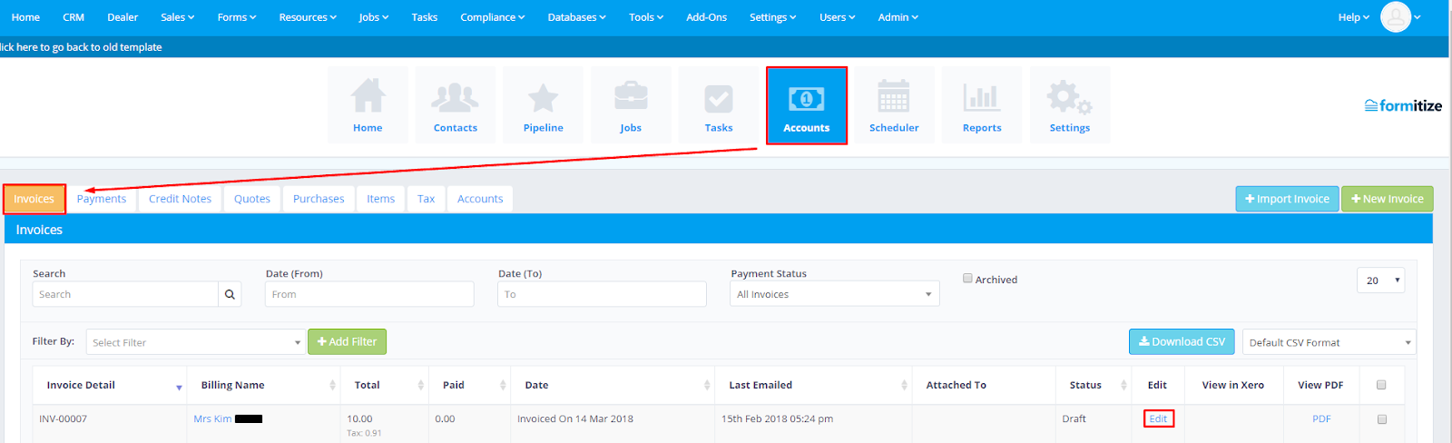Open the Add-Ons menu item

point(707,17)
